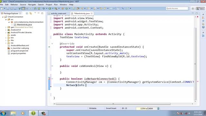Maximize the Package Explorer view
Image resolution: width=206 pixels, height=116 pixels.
(x=42, y=13)
